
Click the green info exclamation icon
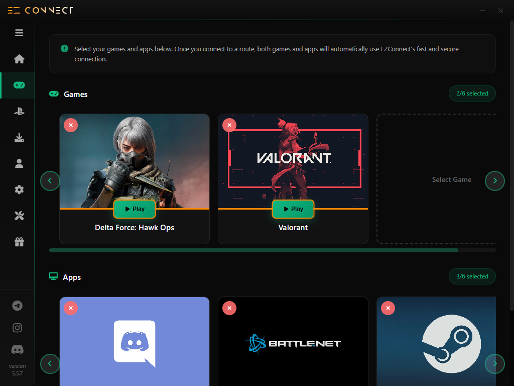pyautogui.click(x=65, y=49)
